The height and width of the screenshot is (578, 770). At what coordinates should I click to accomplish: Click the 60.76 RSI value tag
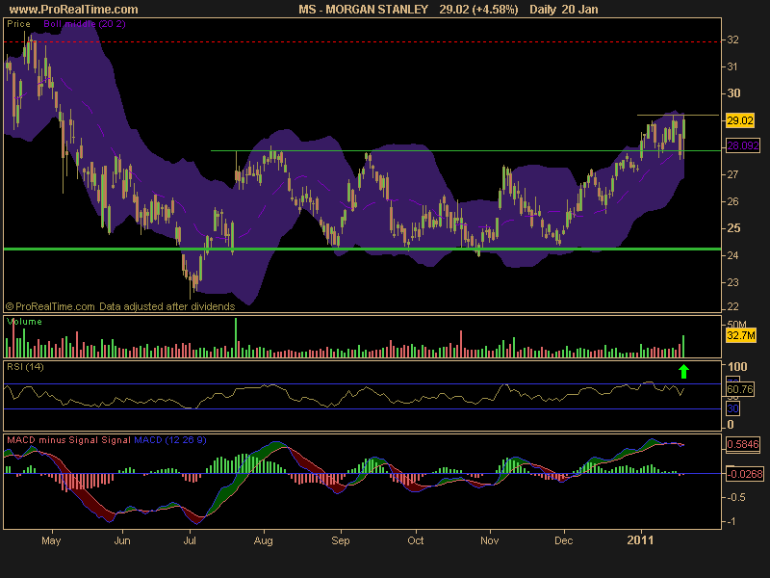[739, 389]
